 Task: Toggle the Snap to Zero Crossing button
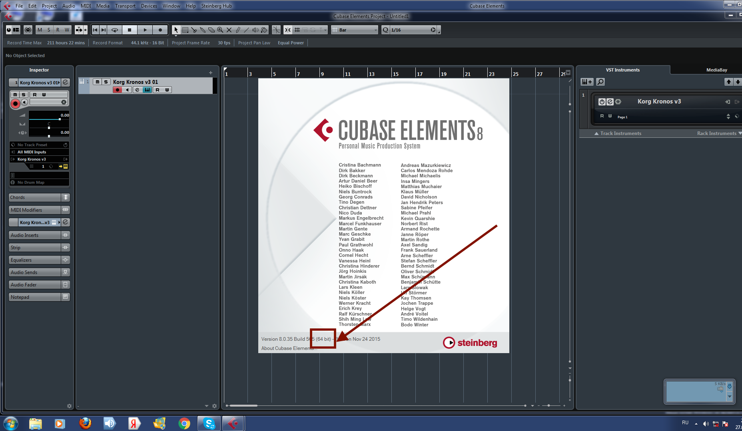[x=276, y=30]
